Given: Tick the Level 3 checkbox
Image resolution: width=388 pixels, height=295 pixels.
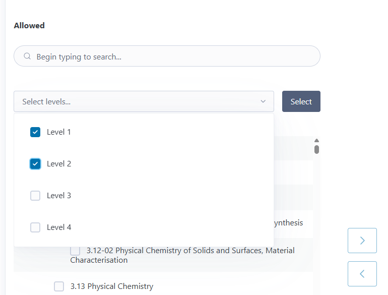Looking at the screenshot, I should click(35, 196).
